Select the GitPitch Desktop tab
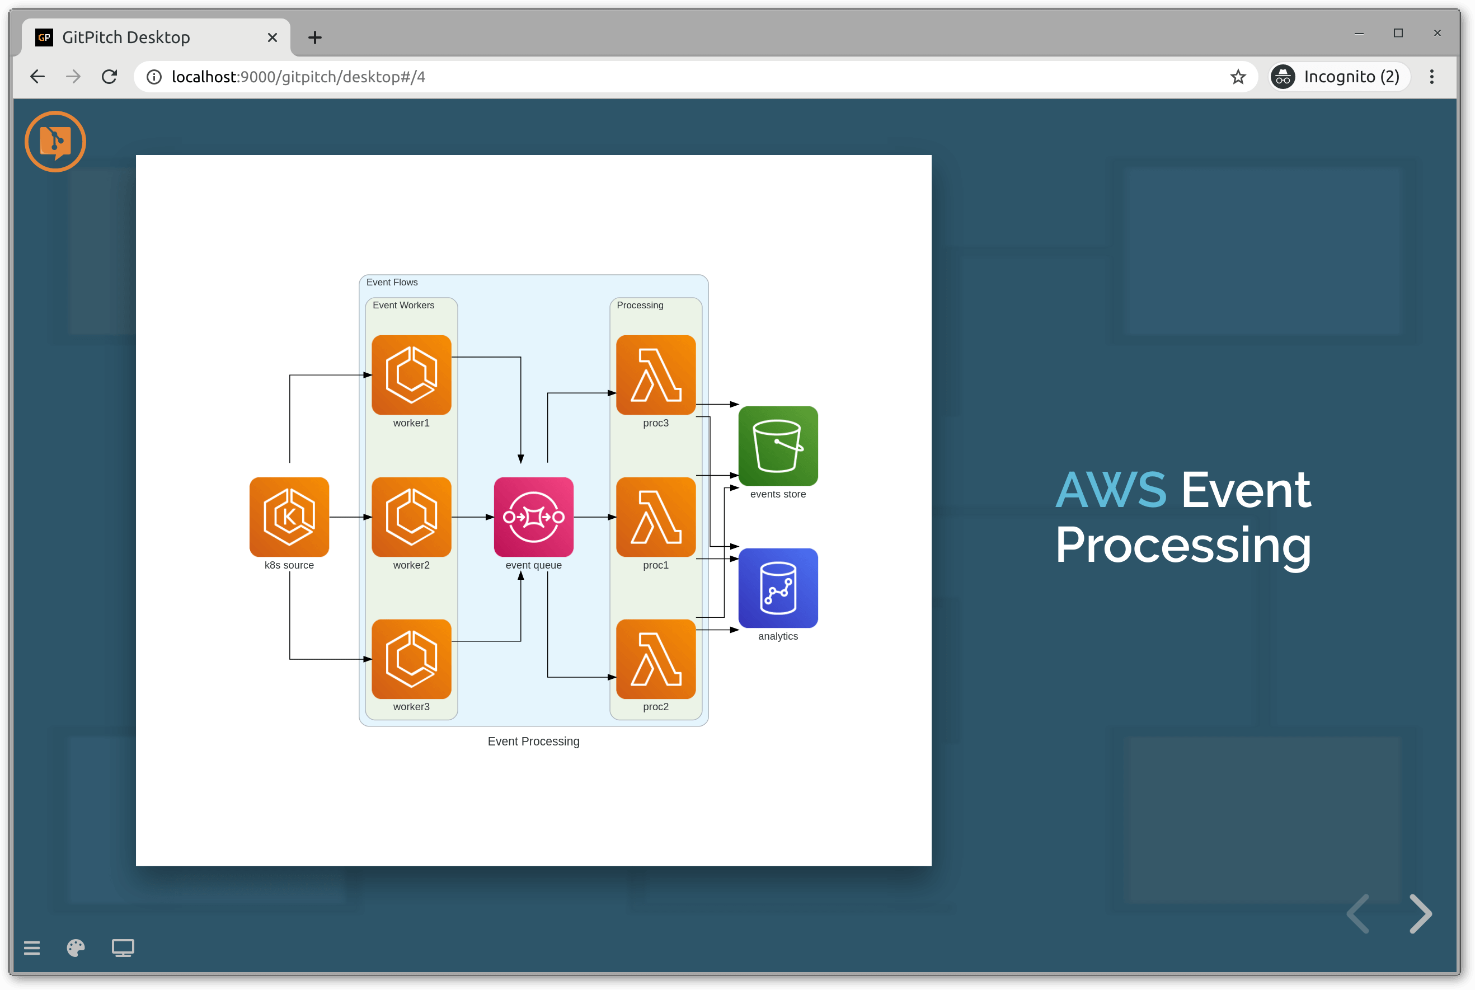Viewport: 1475px width, 990px height. point(157,37)
